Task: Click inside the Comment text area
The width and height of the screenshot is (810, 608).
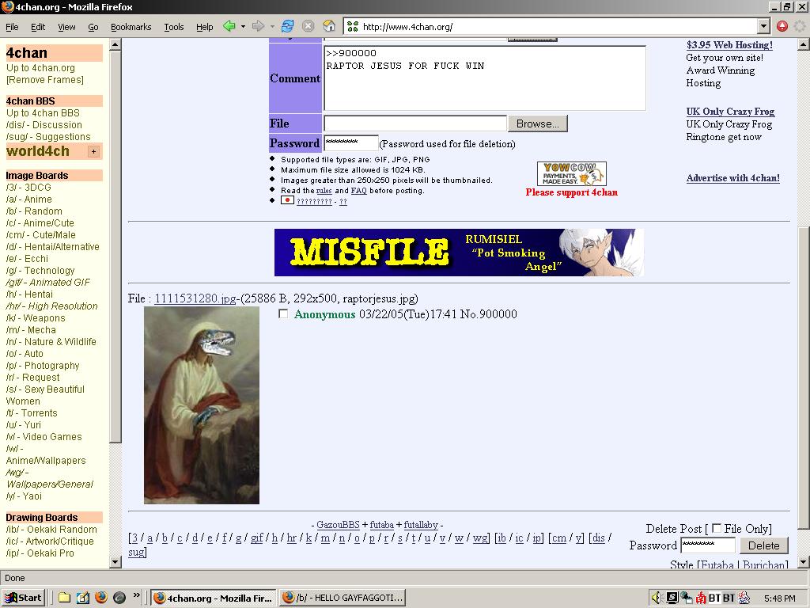Action: coord(485,78)
